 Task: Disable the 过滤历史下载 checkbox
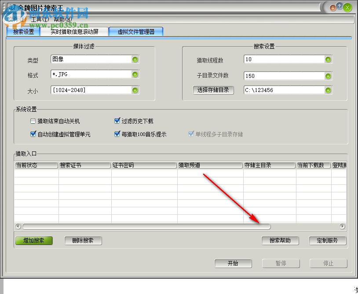coord(117,121)
